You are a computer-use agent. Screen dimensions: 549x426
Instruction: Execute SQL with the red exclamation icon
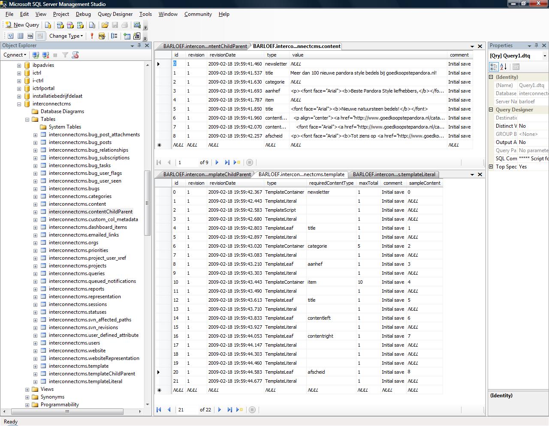point(92,36)
